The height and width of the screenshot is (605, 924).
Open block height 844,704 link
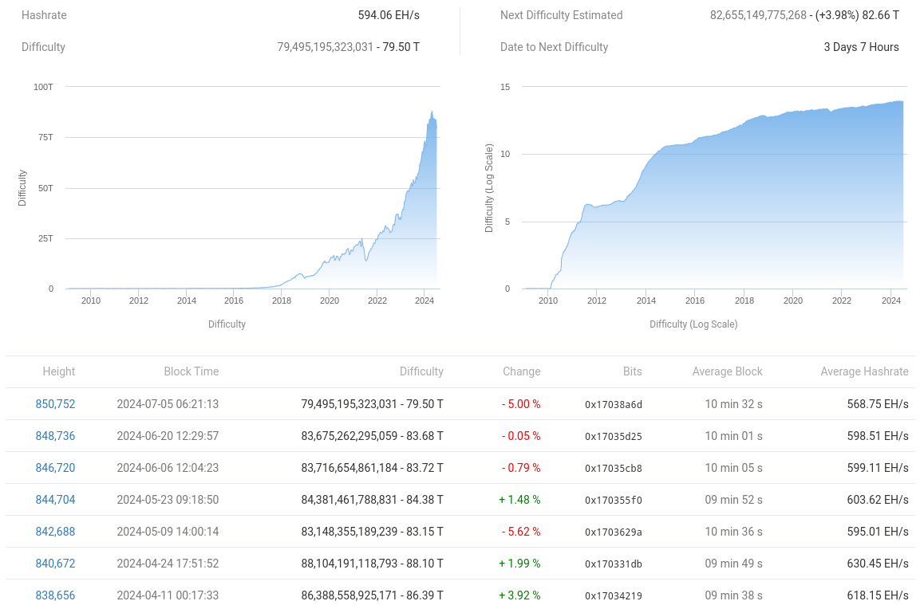coord(55,500)
